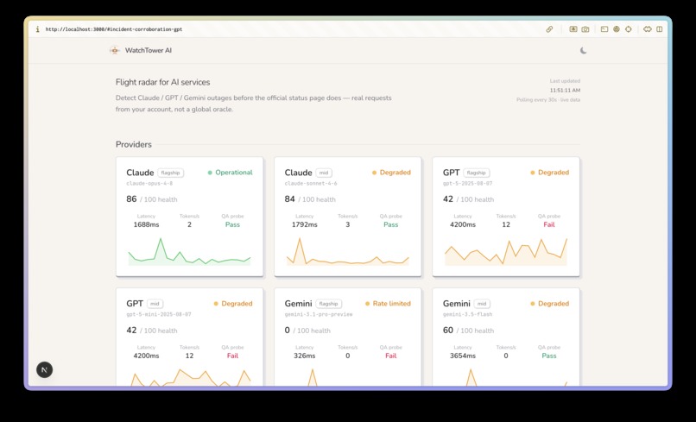
Task: Click the 11:51:11 AM timestamp
Action: 565,90
